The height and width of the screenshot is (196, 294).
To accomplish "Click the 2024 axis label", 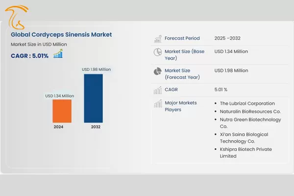I will 58,127.
